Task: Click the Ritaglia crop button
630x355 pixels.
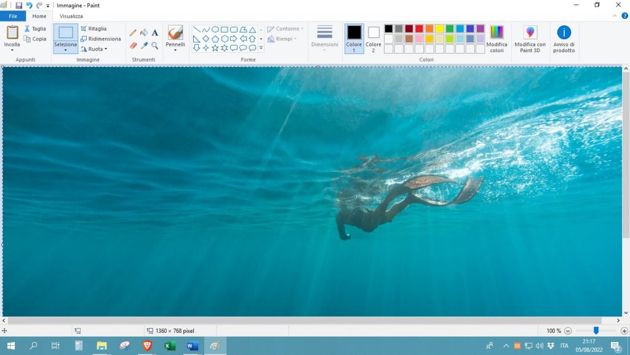Action: point(94,29)
